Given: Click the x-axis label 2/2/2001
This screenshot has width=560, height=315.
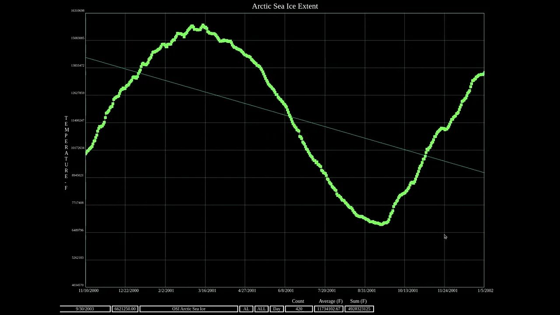Looking at the screenshot, I should click(166, 290).
